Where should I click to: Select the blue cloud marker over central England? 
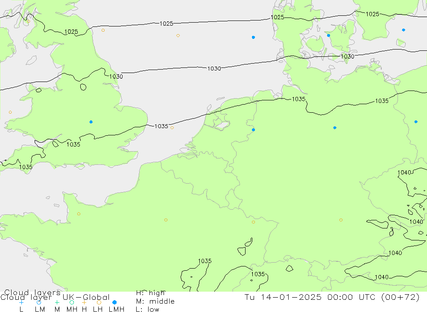pos(91,122)
